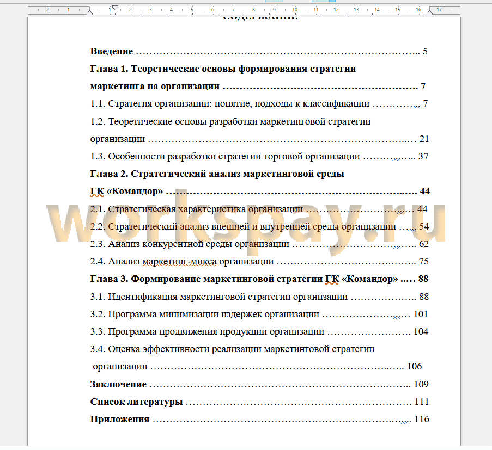Click the text "маркетинга на организации"
Viewport: 492px width, 450px height.
coord(155,86)
